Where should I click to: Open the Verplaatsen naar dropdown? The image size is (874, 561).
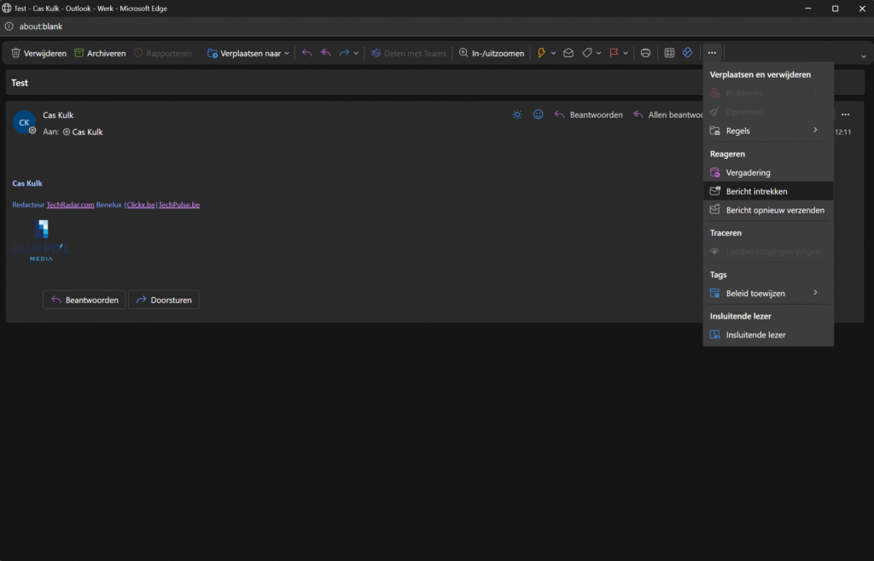coord(248,53)
